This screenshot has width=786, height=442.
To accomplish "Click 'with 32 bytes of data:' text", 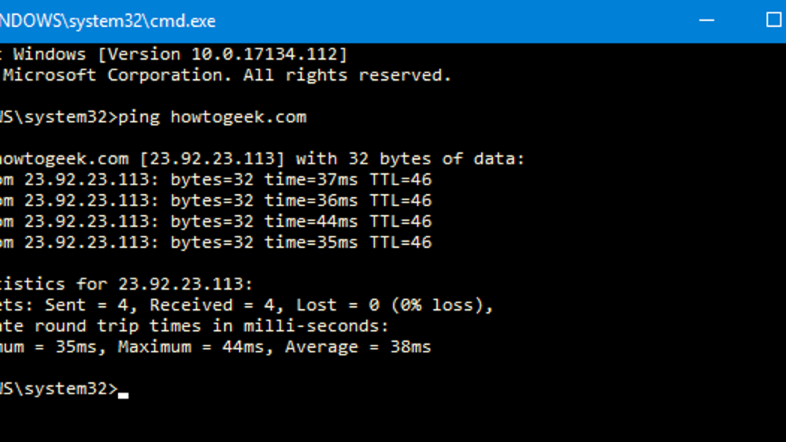I will [410, 159].
